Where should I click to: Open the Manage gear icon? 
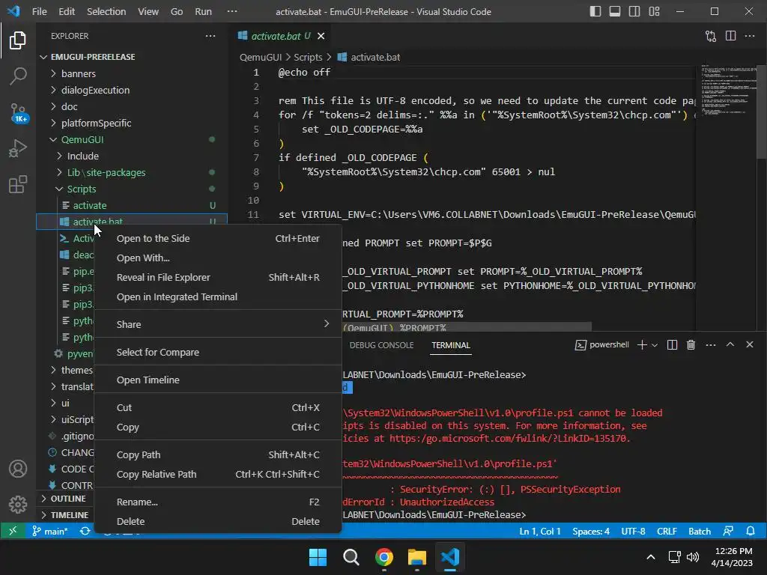click(x=18, y=504)
